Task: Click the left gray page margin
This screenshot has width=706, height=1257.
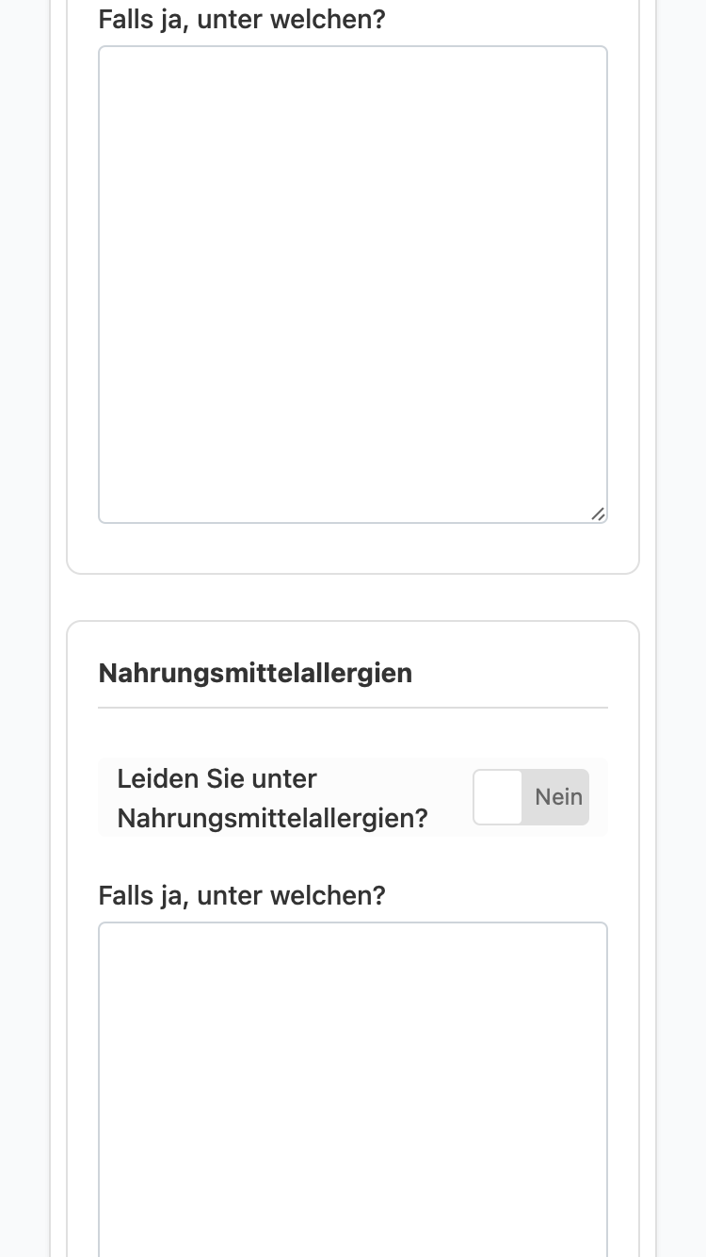Action: click(x=24, y=628)
